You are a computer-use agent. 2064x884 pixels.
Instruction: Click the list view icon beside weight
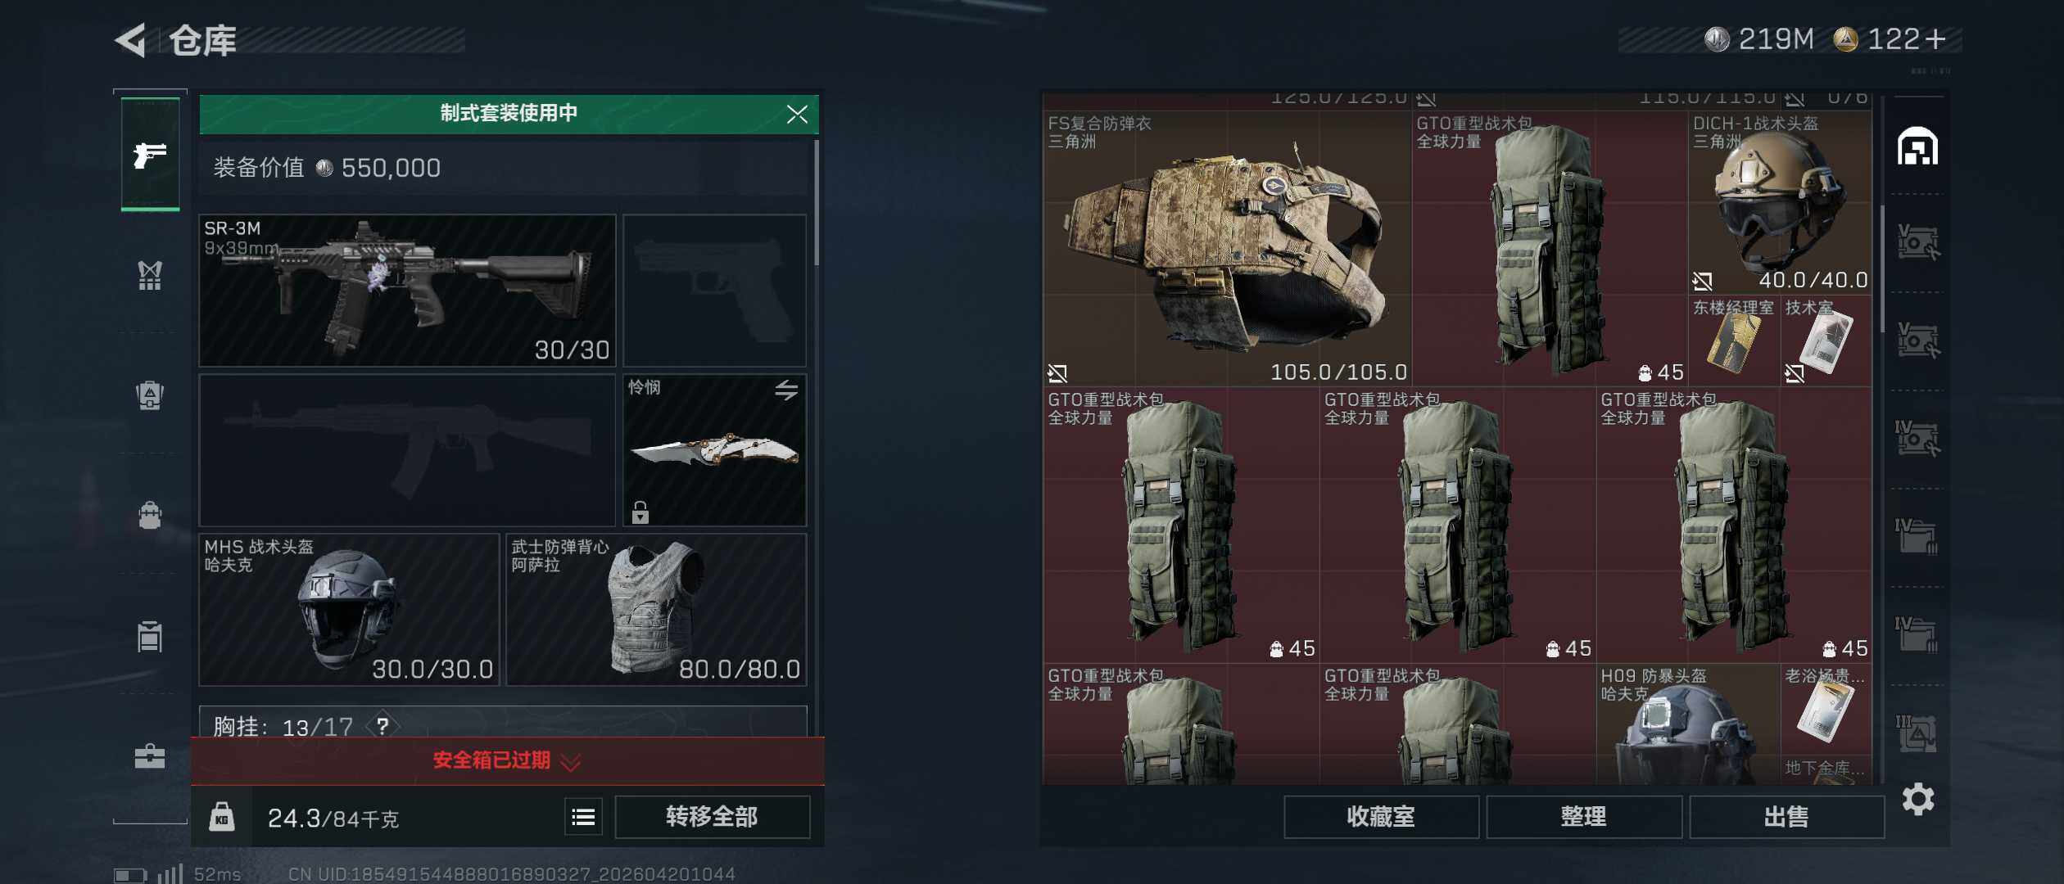coord(583,817)
